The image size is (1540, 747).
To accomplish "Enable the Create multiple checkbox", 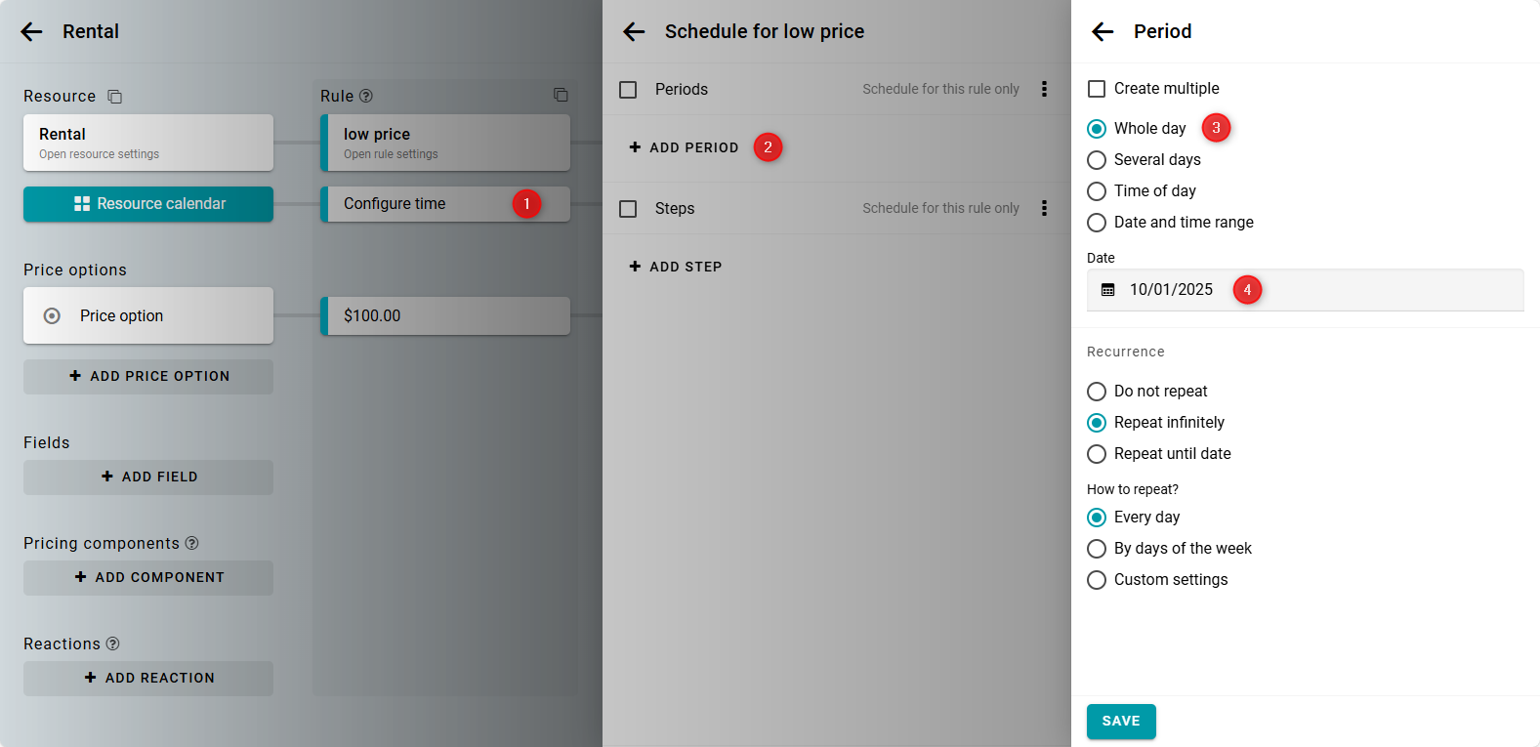I will tap(1097, 89).
